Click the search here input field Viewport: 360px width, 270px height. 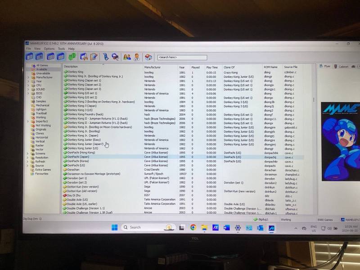click(182, 58)
